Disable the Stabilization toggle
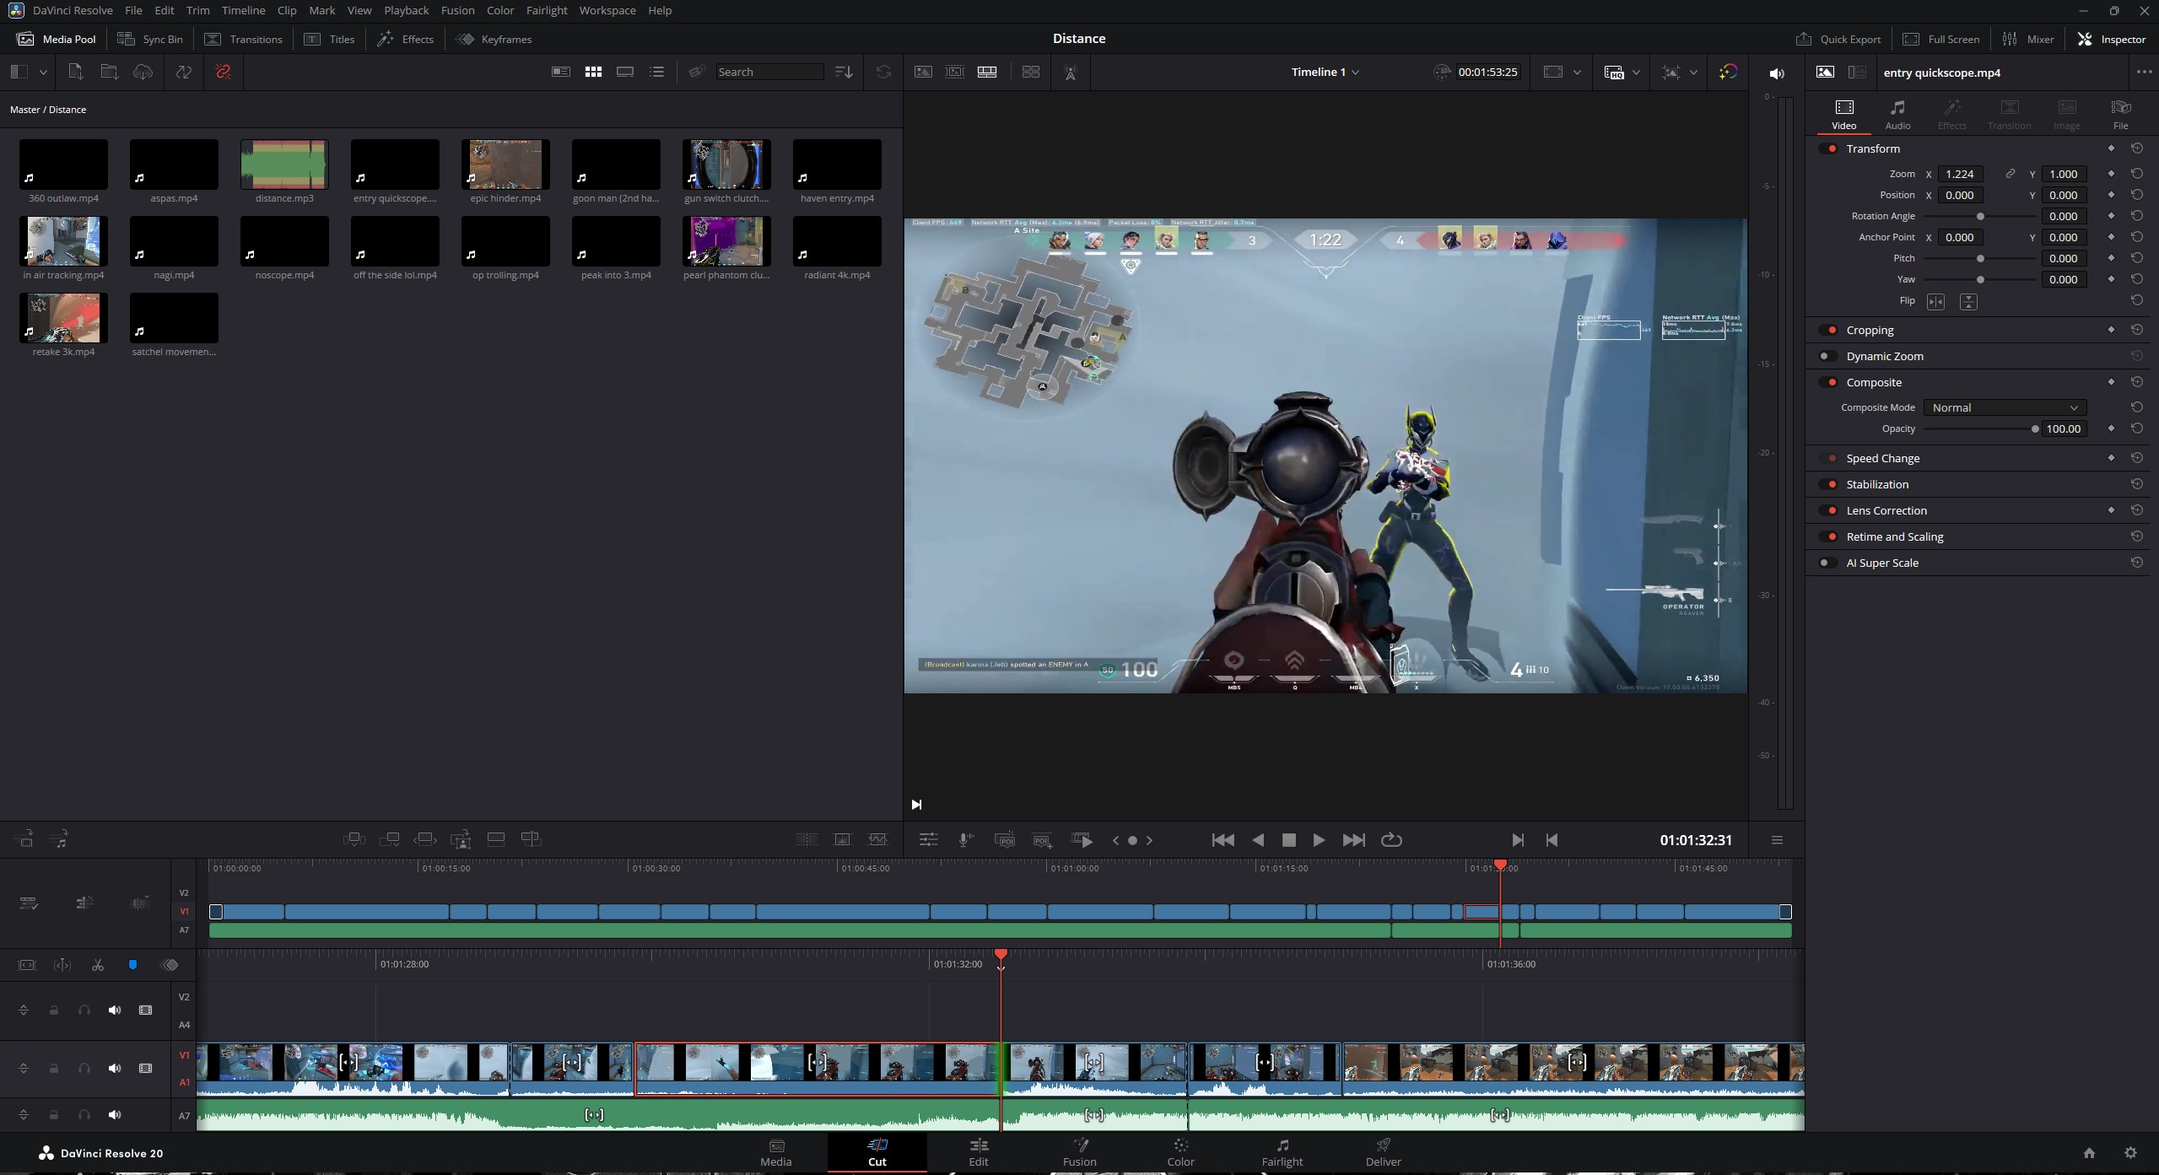2159x1175 pixels. (1830, 484)
